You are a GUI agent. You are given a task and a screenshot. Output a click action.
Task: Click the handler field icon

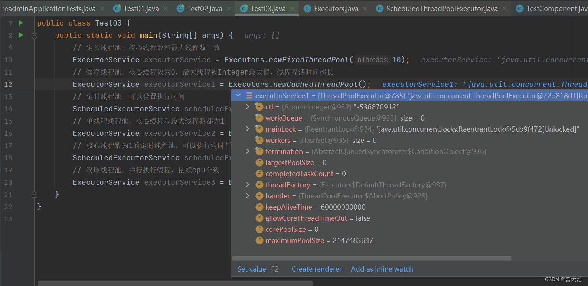[x=259, y=196]
